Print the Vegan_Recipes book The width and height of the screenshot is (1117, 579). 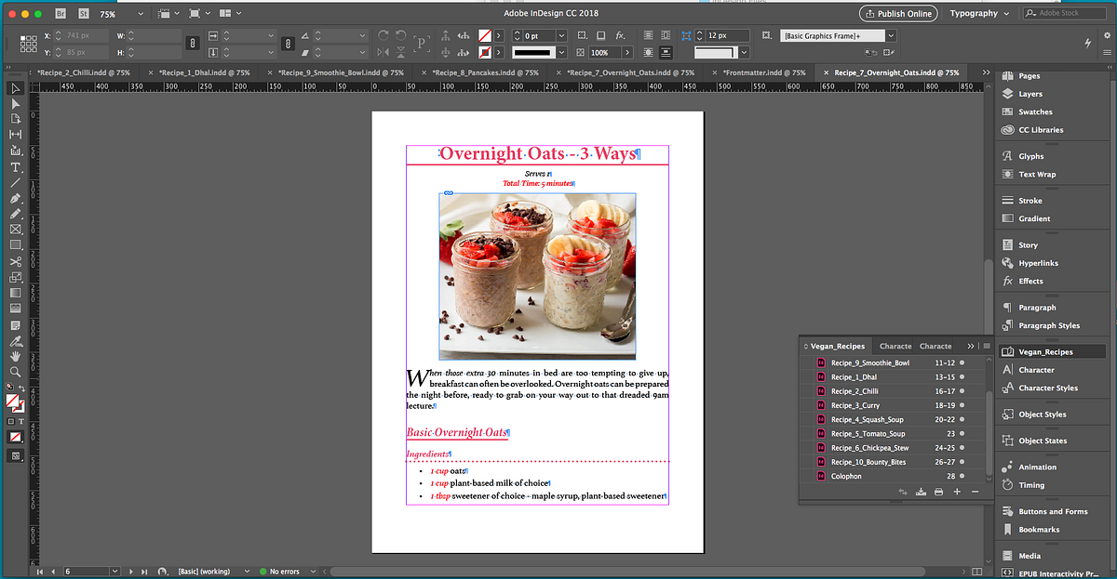[938, 492]
